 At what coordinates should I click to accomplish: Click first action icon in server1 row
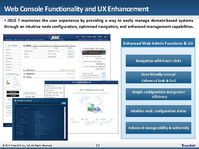tap(69, 54)
